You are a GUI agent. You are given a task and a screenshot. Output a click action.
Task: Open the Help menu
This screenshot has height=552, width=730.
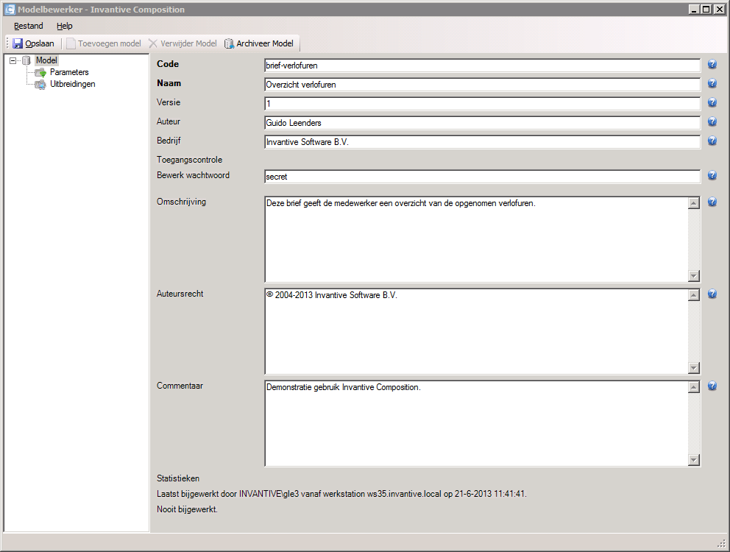65,26
